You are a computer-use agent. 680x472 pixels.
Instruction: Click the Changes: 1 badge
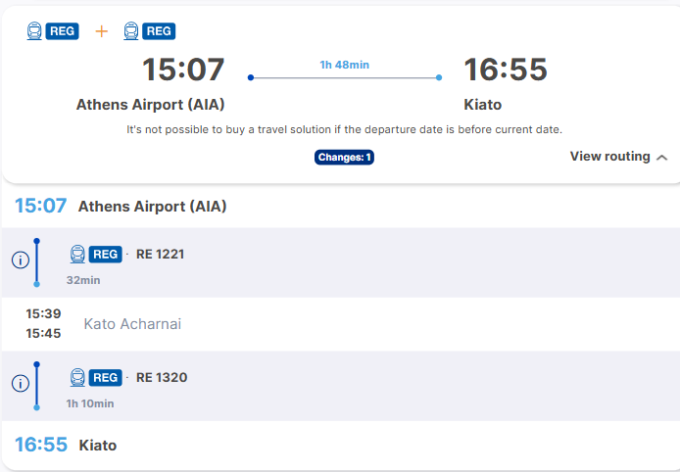point(344,158)
